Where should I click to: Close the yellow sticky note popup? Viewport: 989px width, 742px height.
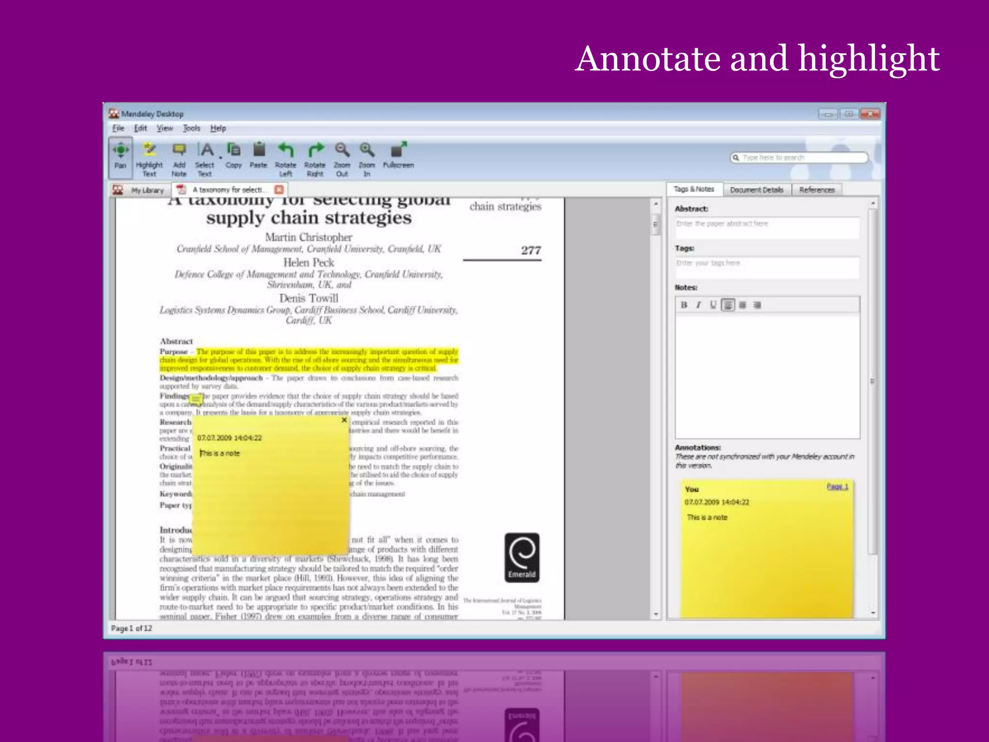tap(344, 420)
